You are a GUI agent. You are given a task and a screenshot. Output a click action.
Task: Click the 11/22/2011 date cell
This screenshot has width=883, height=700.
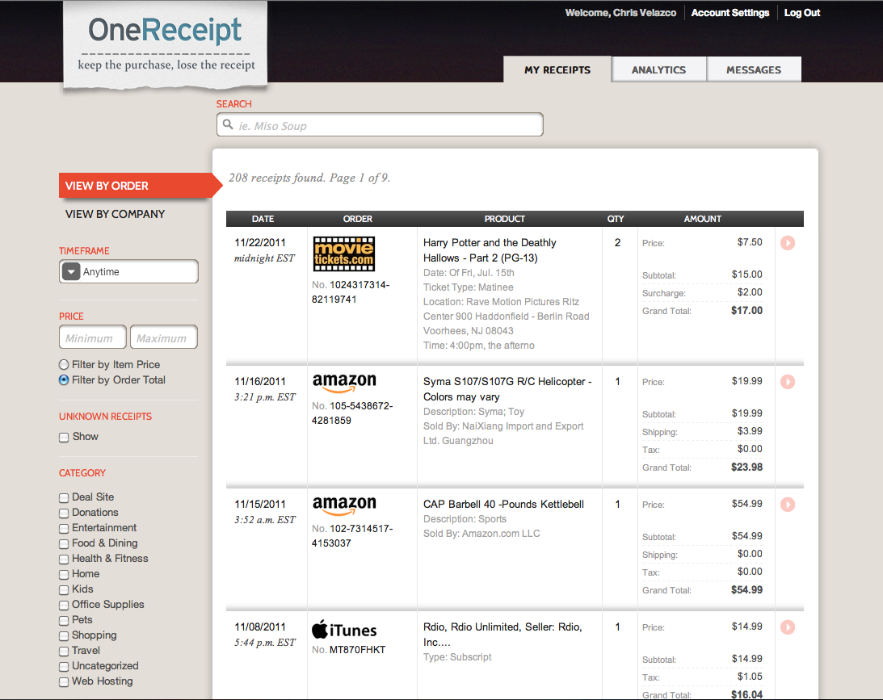pos(260,242)
